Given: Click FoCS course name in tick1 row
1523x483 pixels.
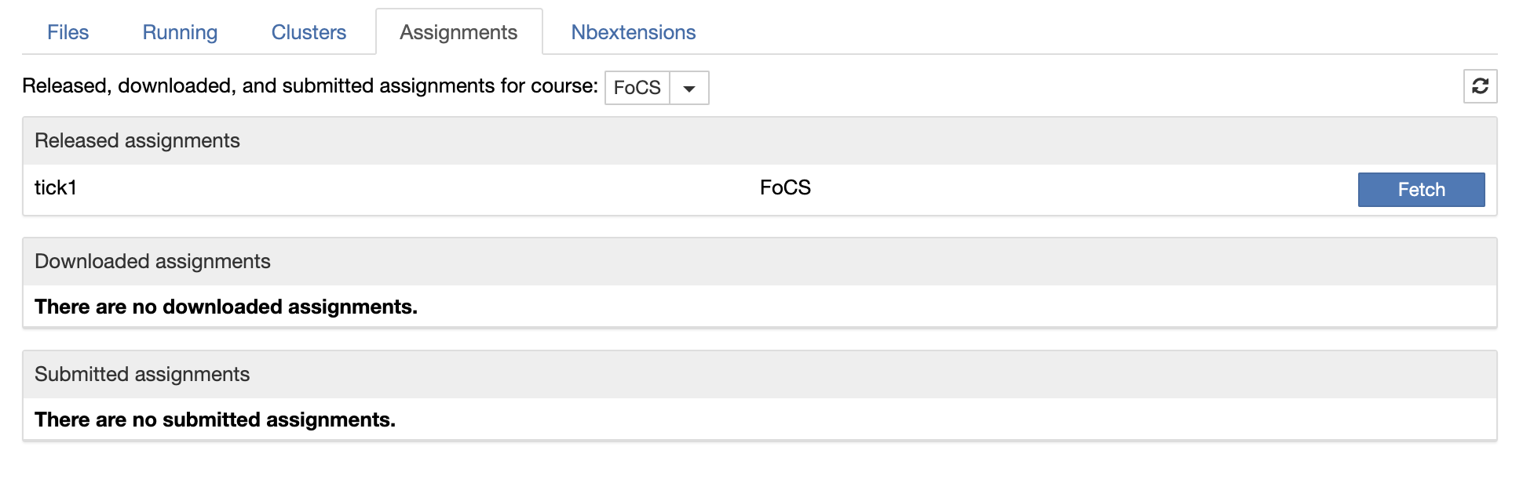Looking at the screenshot, I should point(785,188).
